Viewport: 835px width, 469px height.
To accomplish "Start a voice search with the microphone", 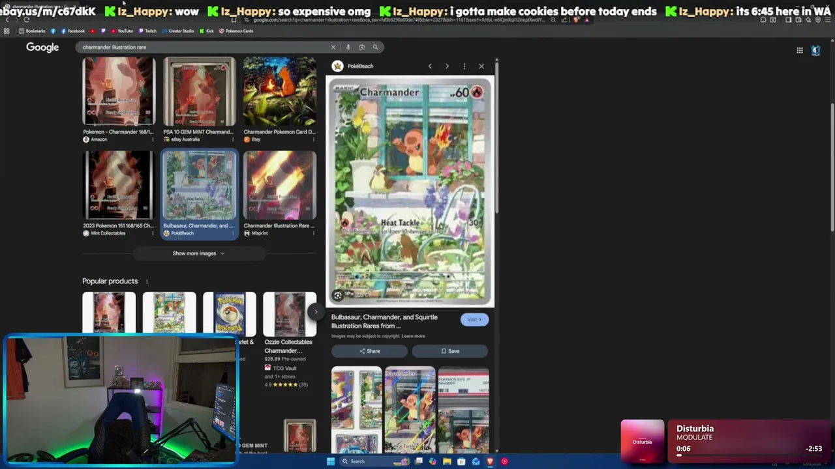I will (x=348, y=47).
